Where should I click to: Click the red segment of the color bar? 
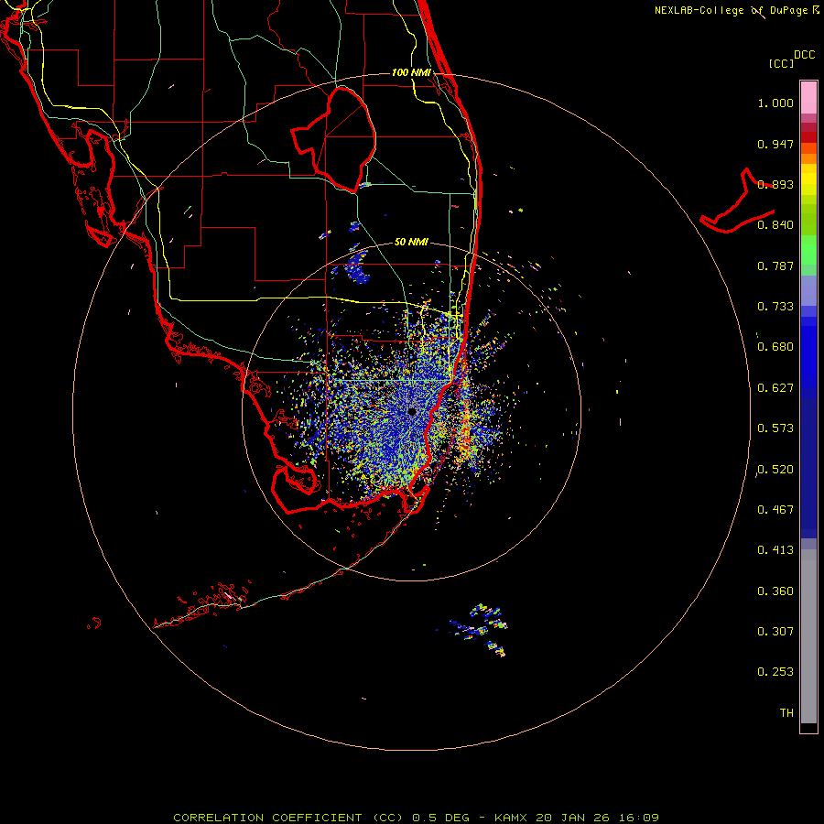point(808,137)
